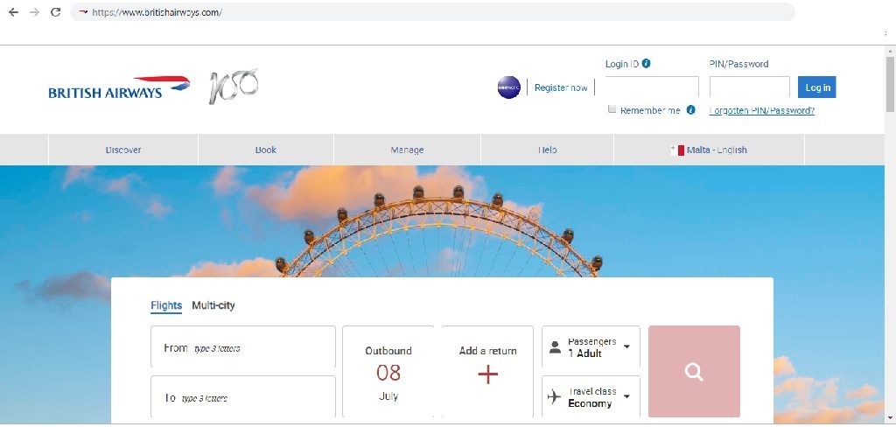This screenshot has height=427, width=896.
Task: Open the Passengers 1 Adult dropdown
Action: pos(591,347)
